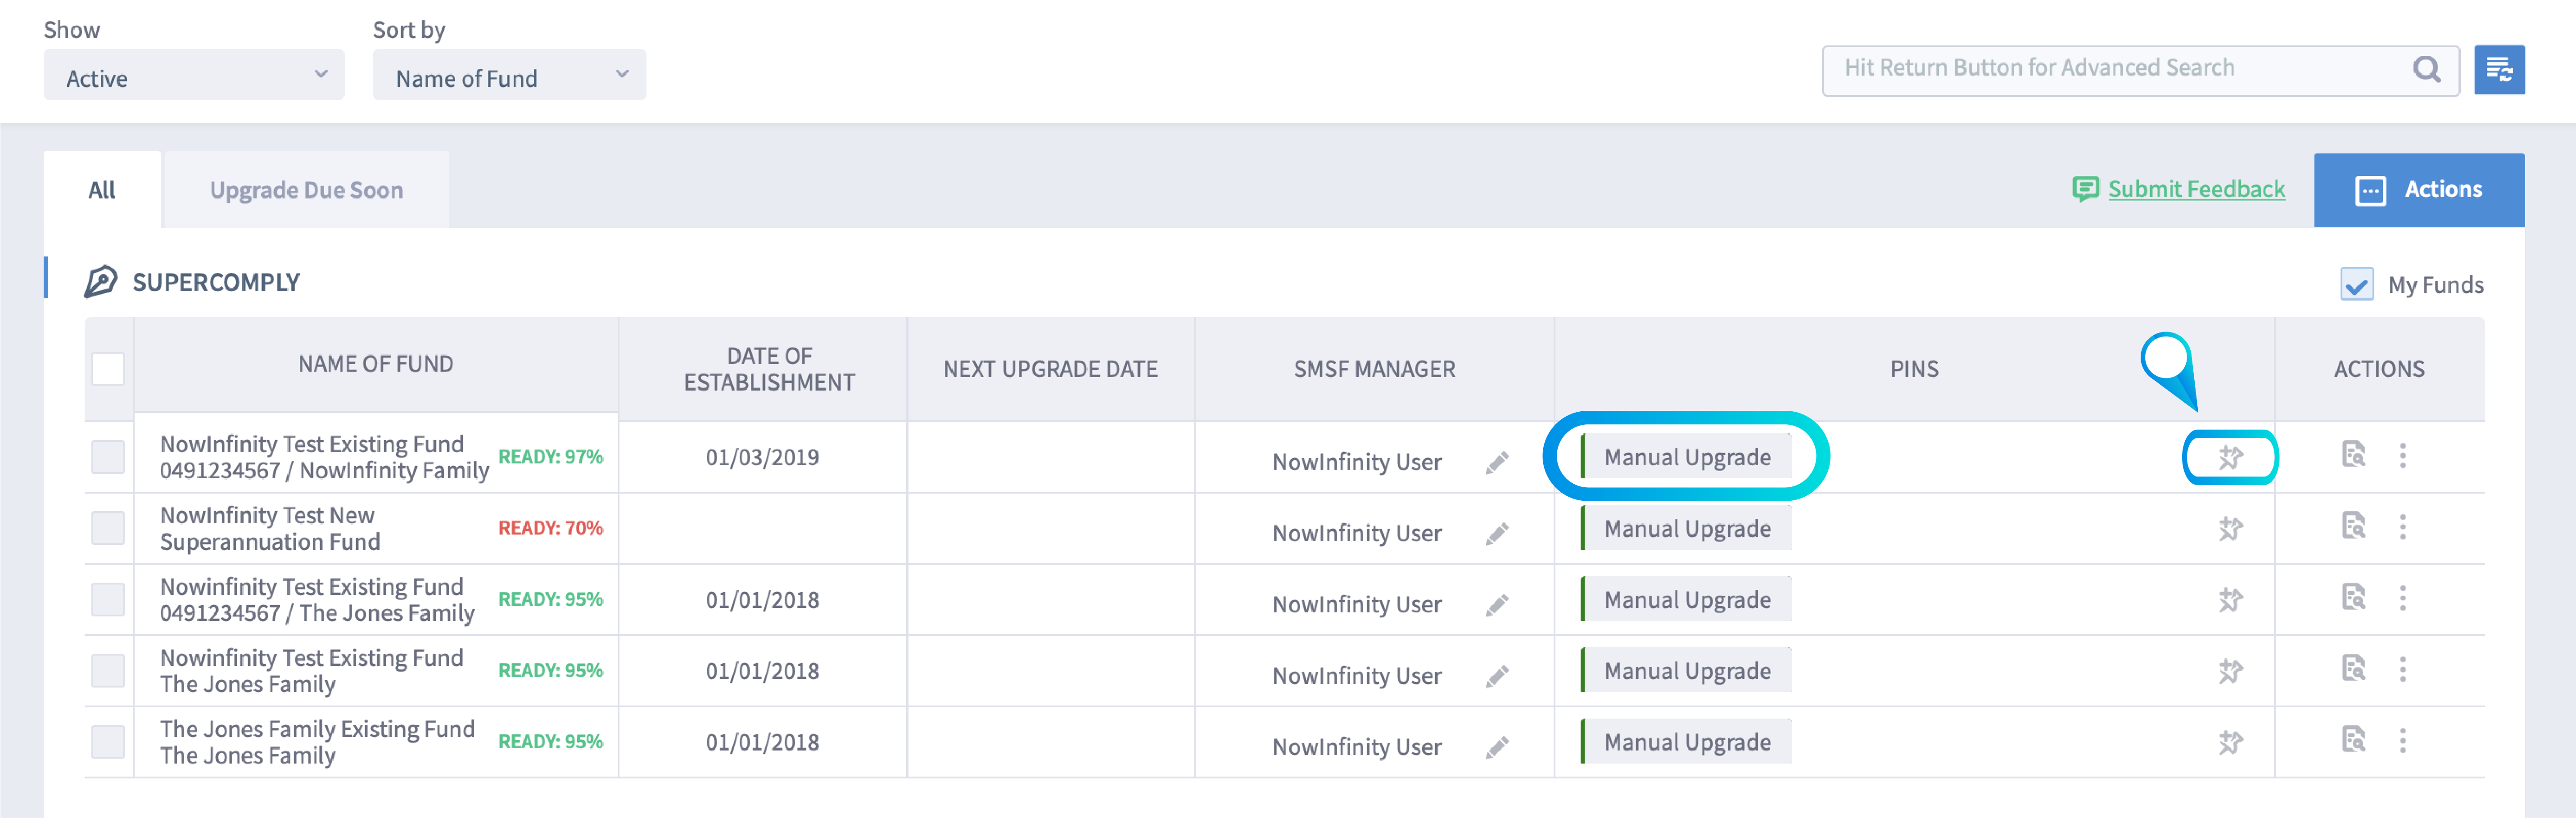Click the 01/03/2019 establishment date
2576x818 pixels.
pyautogui.click(x=762, y=457)
